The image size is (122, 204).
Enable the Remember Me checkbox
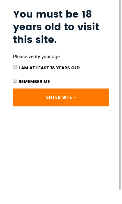click(x=15, y=81)
